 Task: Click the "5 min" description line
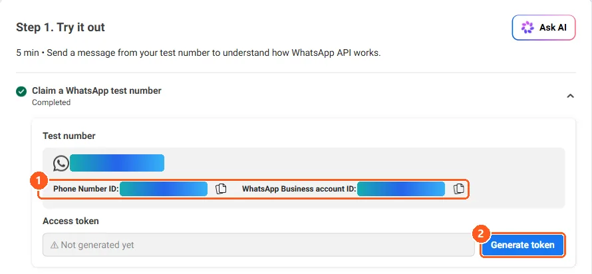point(198,53)
